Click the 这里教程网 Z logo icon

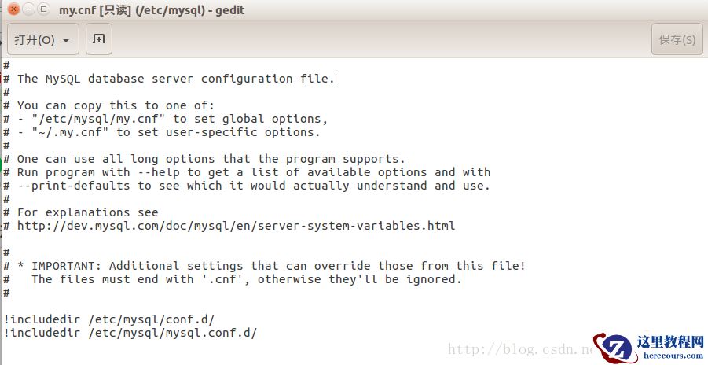click(x=614, y=348)
